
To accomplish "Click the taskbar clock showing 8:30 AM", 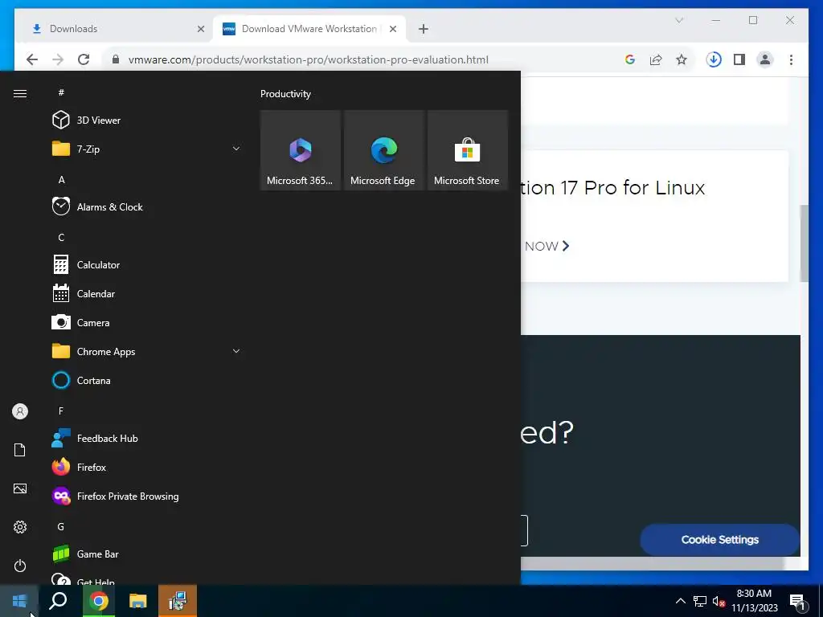I will (x=754, y=601).
